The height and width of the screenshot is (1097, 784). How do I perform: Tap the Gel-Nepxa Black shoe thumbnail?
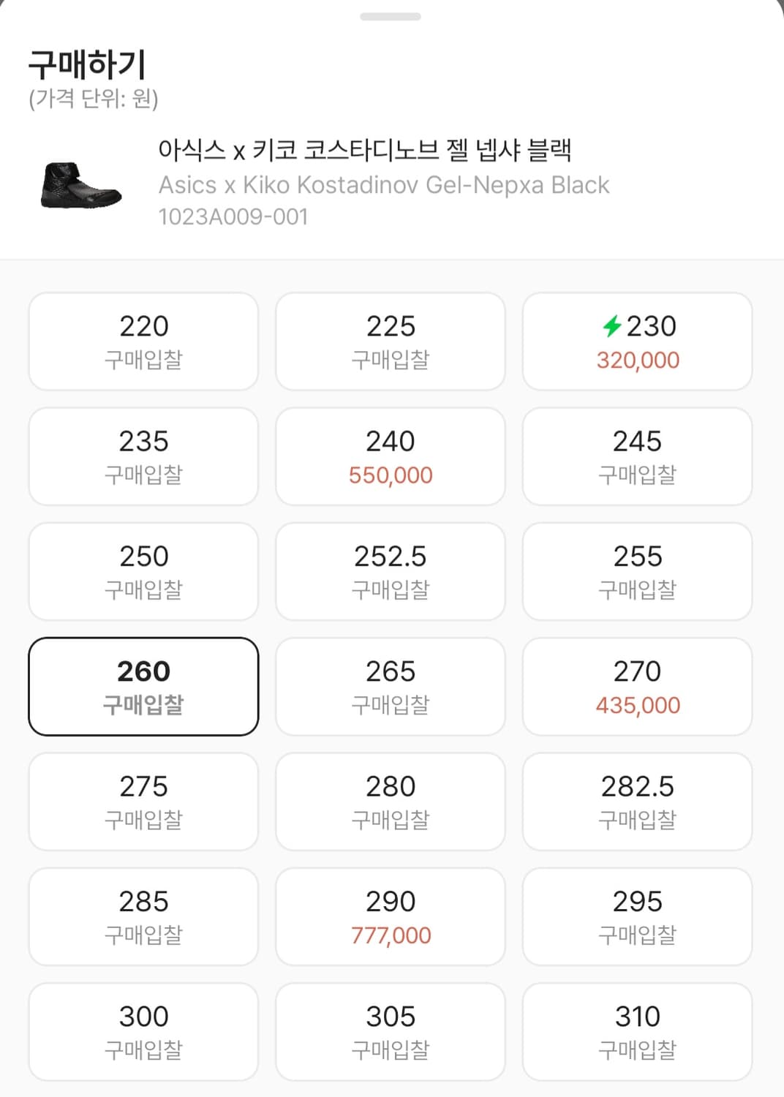80,186
